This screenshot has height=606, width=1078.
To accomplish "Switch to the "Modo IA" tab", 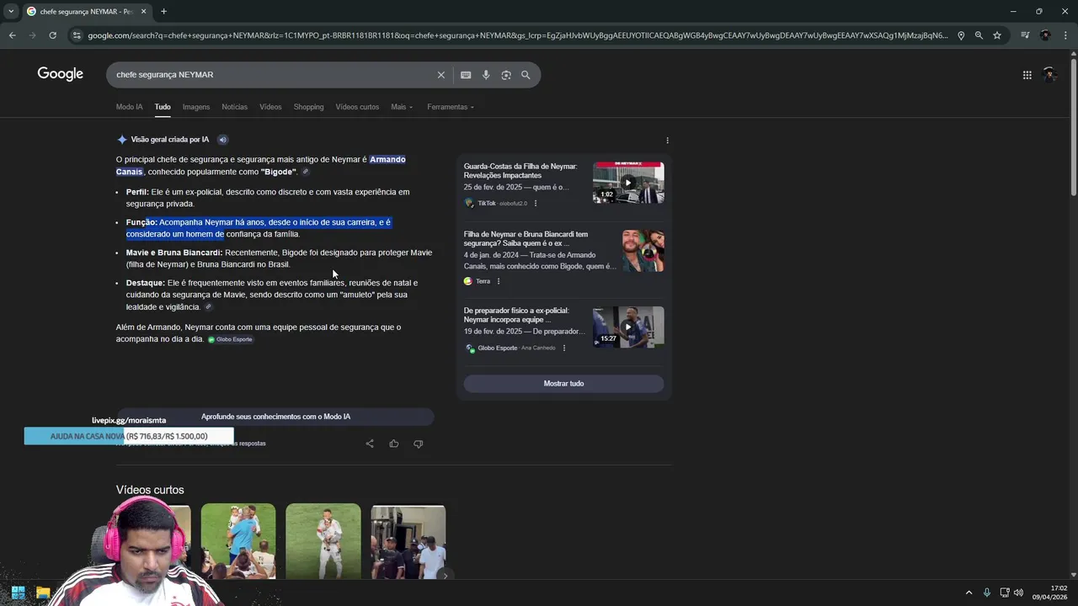I will pyautogui.click(x=130, y=107).
